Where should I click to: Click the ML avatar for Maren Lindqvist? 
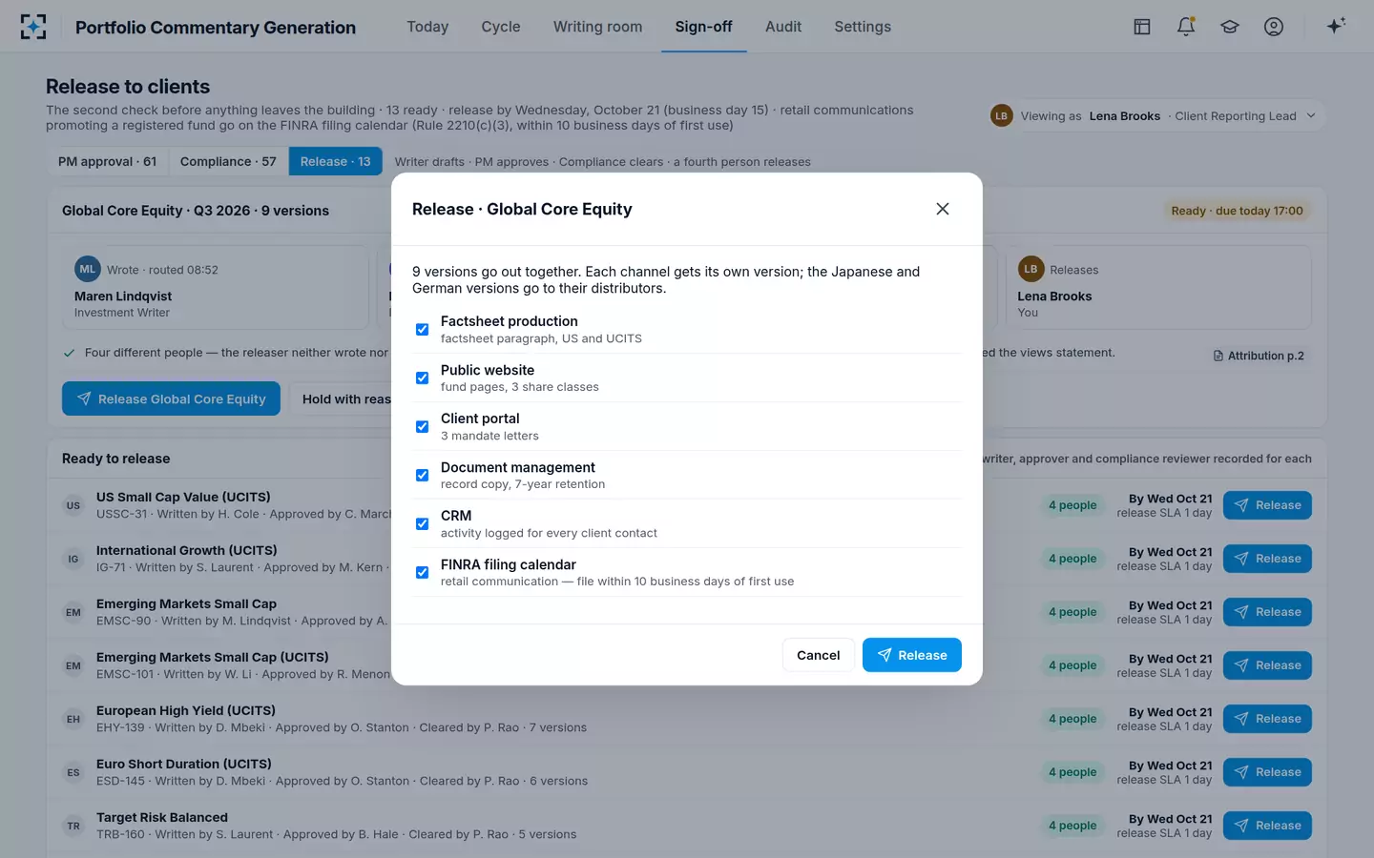[88, 270]
